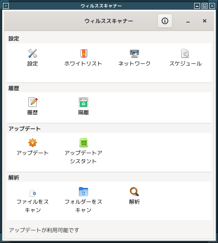This screenshot has height=243, width=218.
Task: Click the ホワイトリスト text label
Action: [83, 63]
